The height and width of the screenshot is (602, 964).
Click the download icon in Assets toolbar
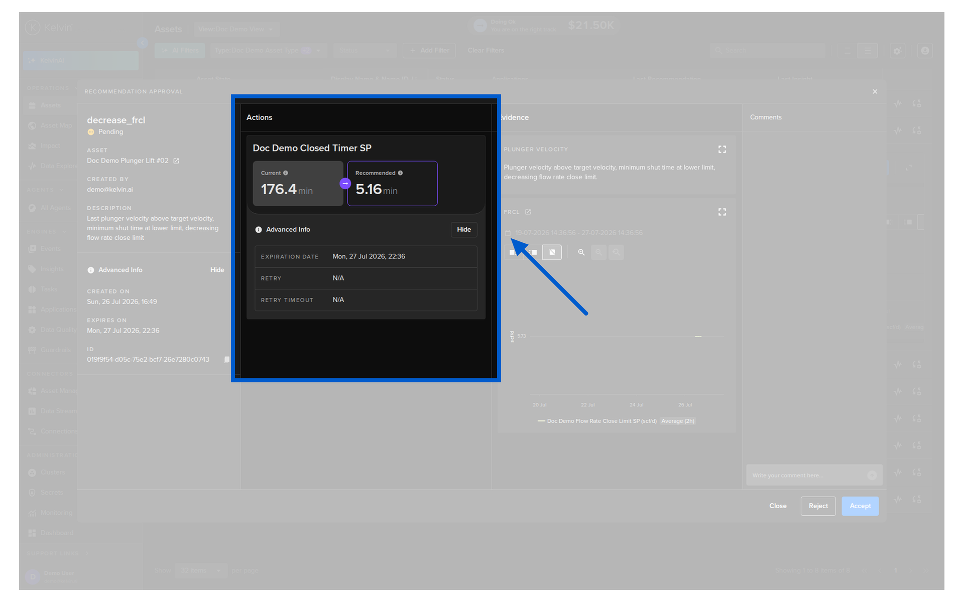(925, 51)
